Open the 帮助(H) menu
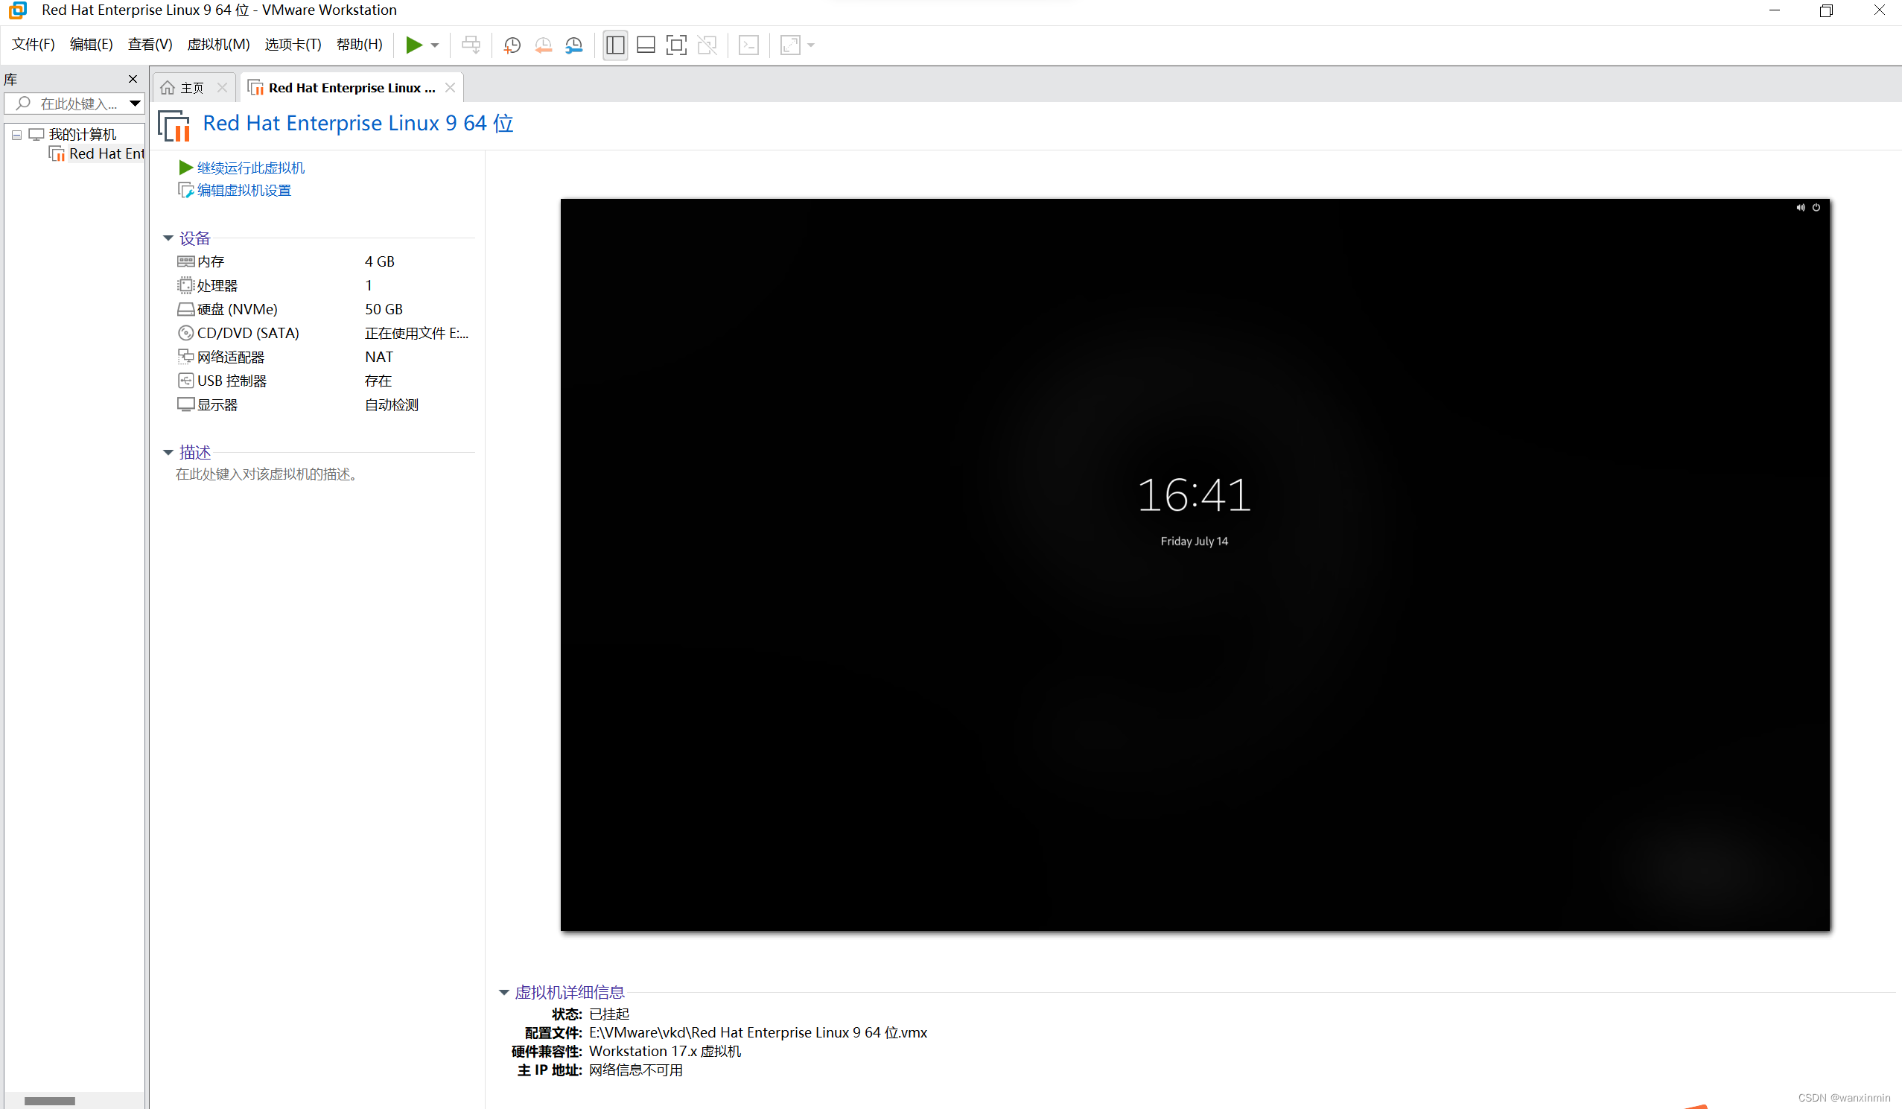1902x1109 pixels. click(x=359, y=45)
